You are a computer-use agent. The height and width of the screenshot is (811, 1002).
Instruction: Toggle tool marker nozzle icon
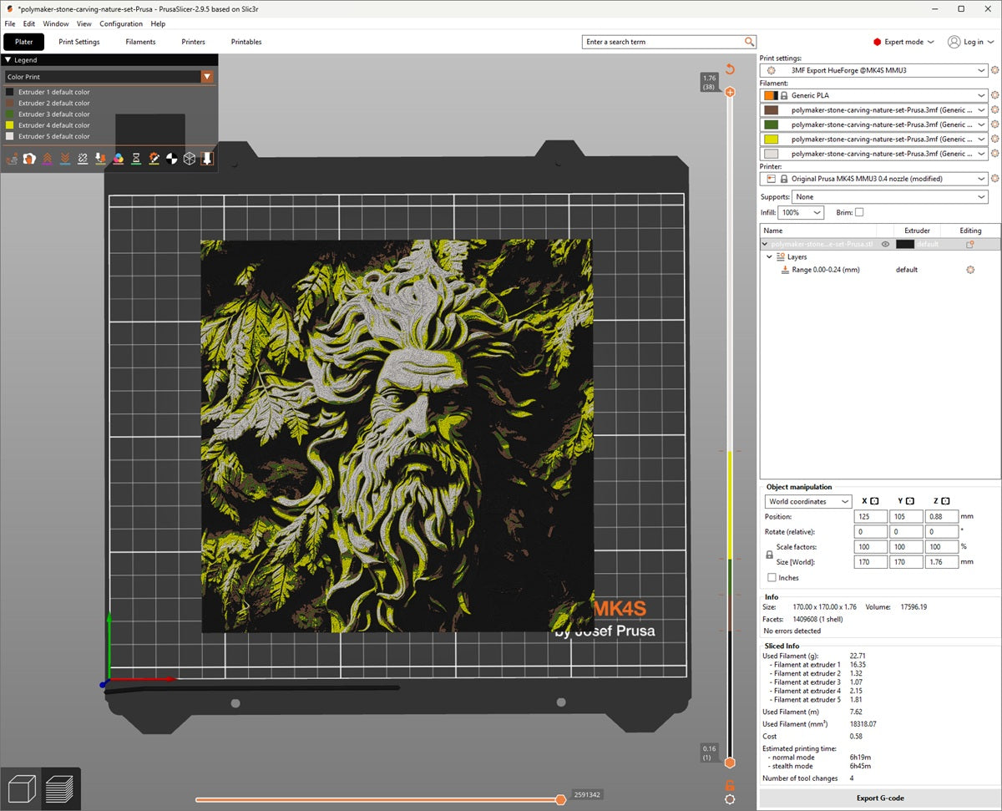(x=207, y=158)
